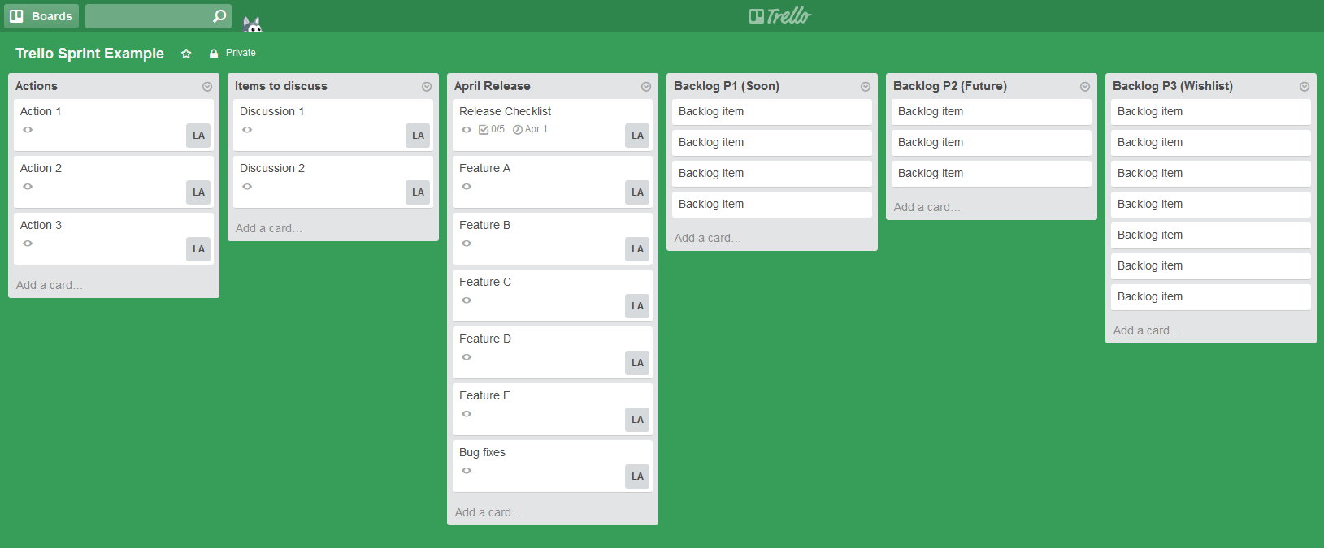
Task: Click LA avatar on Discussion 2 card
Action: click(x=418, y=192)
